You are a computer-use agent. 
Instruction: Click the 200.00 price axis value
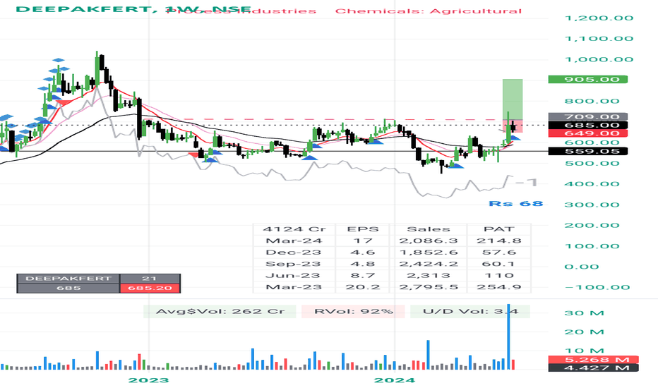click(x=592, y=225)
